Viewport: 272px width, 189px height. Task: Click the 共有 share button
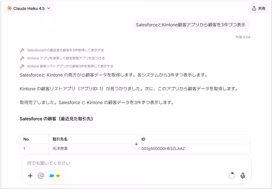pyautogui.click(x=259, y=8)
